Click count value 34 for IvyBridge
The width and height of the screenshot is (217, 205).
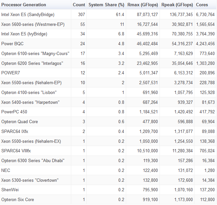(83, 34)
